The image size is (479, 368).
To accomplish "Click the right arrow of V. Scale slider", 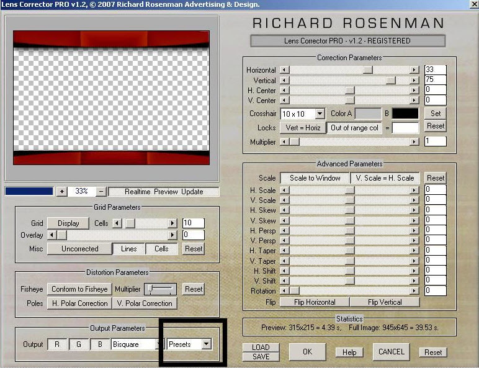I will (x=414, y=200).
